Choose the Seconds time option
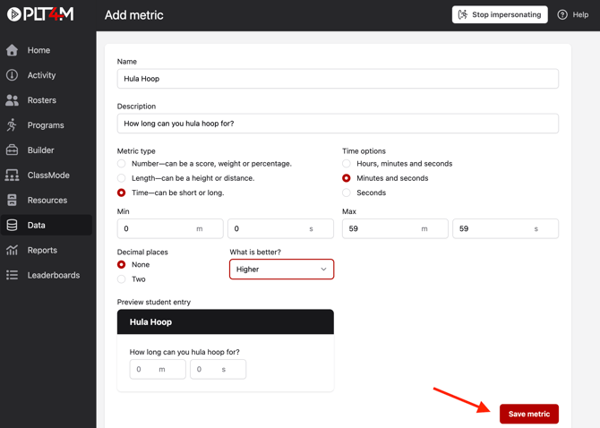 point(347,193)
